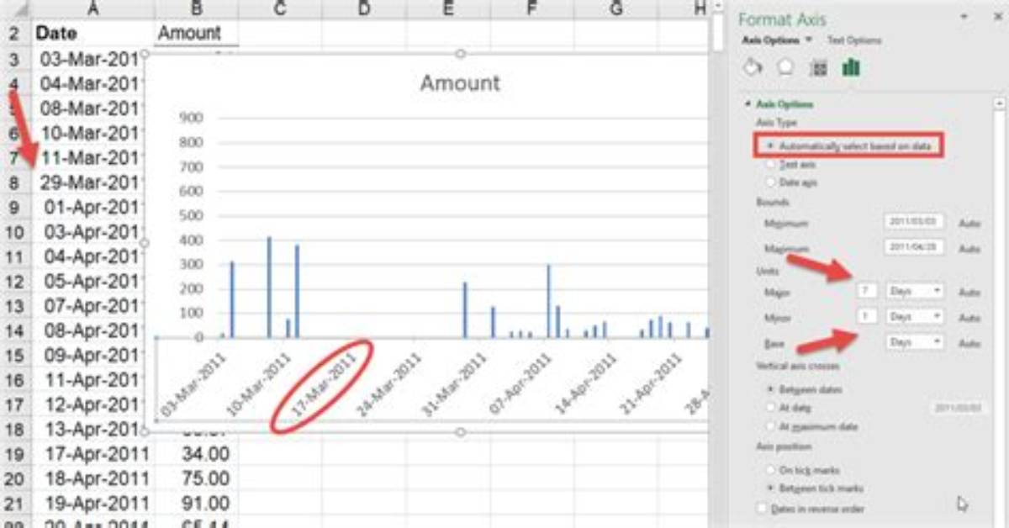This screenshot has width=1009, height=528.
Task: Set axis position to On tick marks
Action: coord(772,470)
